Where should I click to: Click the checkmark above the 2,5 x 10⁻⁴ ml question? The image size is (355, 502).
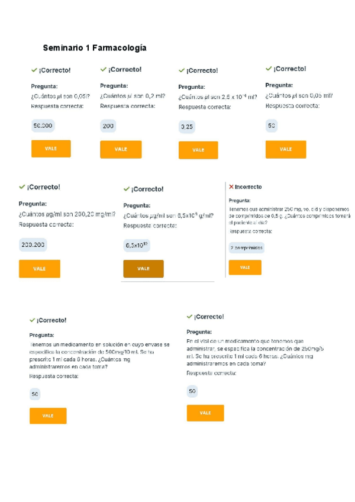coord(182,70)
